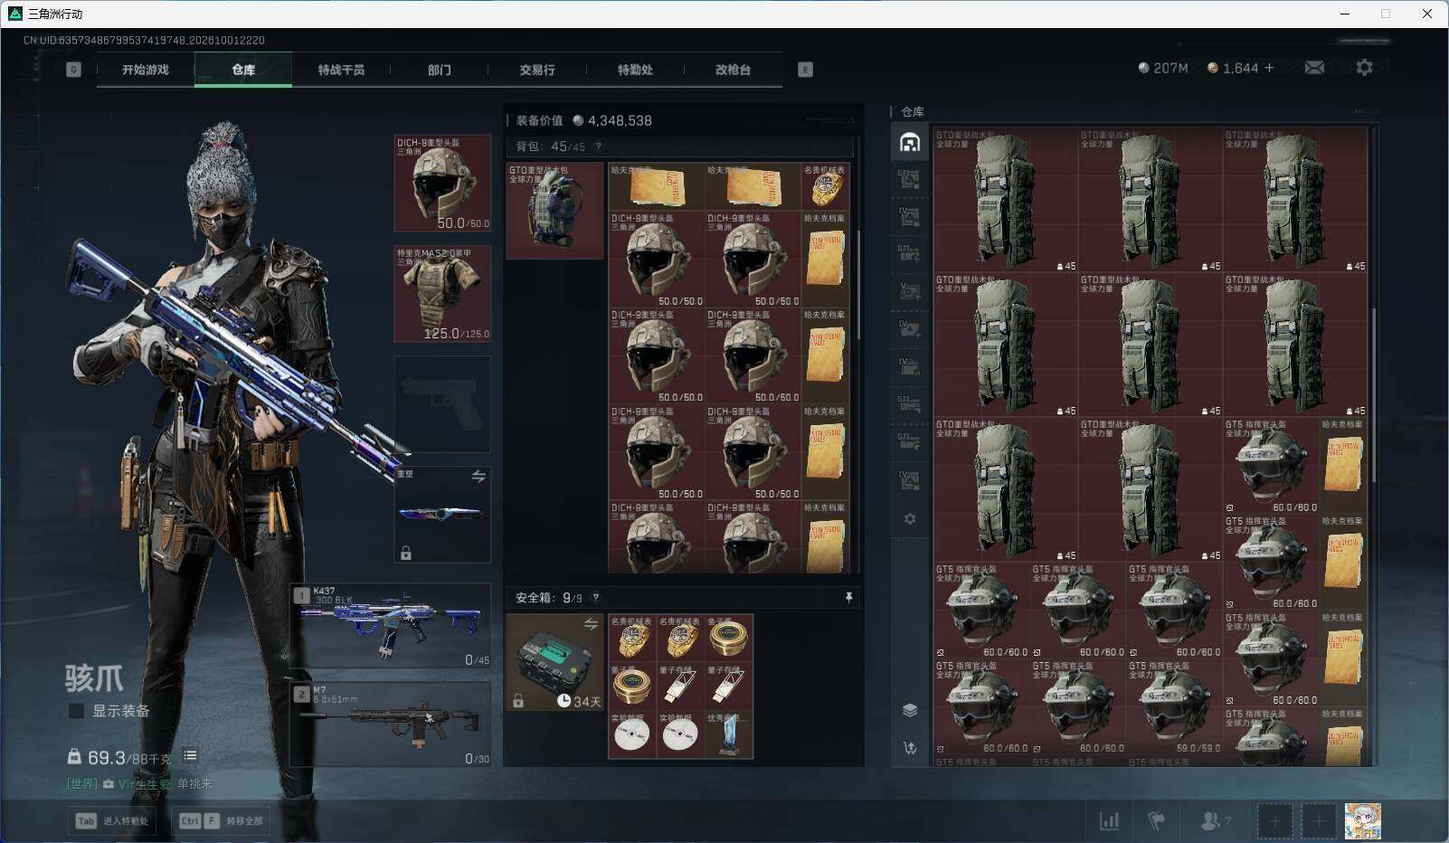Click the backpack grid scrollbar
The height and width of the screenshot is (843, 1449).
857,285
